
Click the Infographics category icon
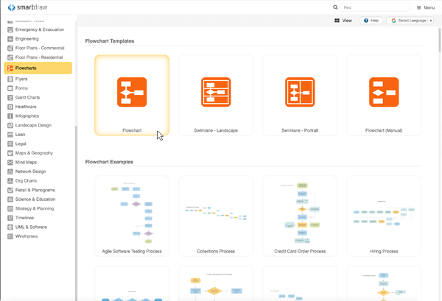pyautogui.click(x=10, y=116)
